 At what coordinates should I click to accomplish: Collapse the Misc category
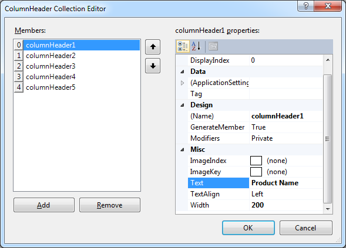click(x=182, y=150)
